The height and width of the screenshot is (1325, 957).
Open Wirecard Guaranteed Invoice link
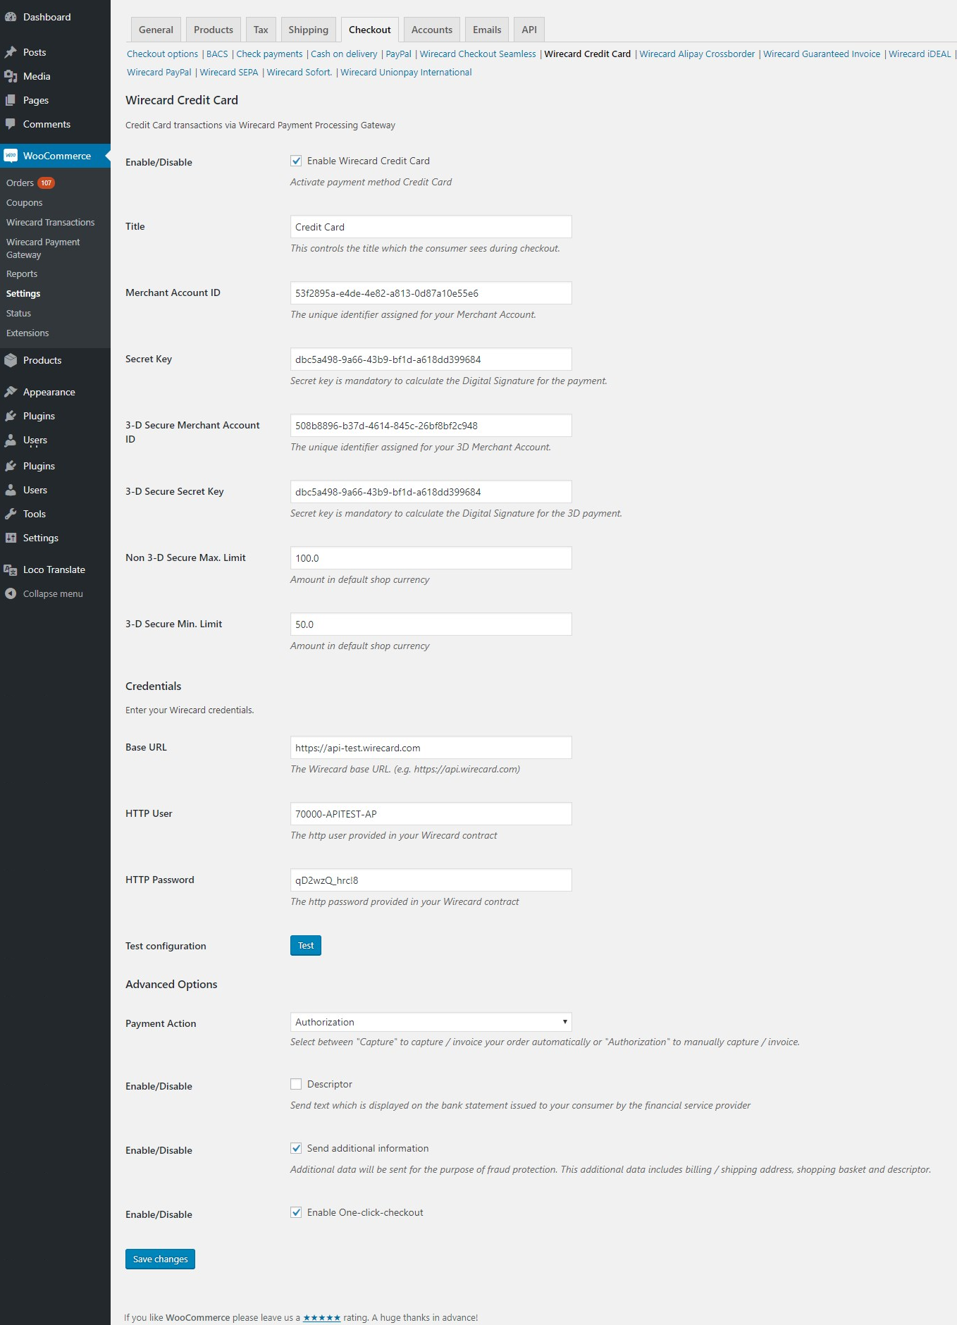coord(822,54)
